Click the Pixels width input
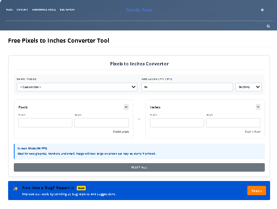 (45, 123)
